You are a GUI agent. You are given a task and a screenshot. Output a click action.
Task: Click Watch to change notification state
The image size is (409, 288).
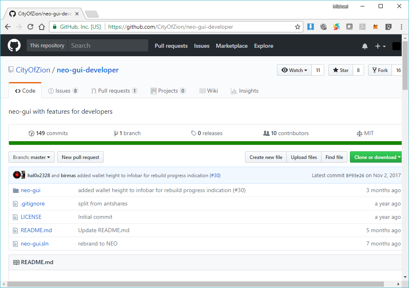pyautogui.click(x=294, y=70)
